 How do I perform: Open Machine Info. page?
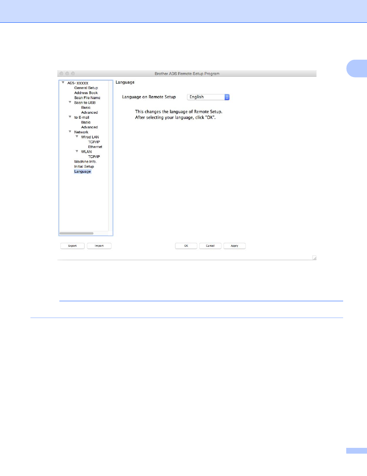[85, 161]
